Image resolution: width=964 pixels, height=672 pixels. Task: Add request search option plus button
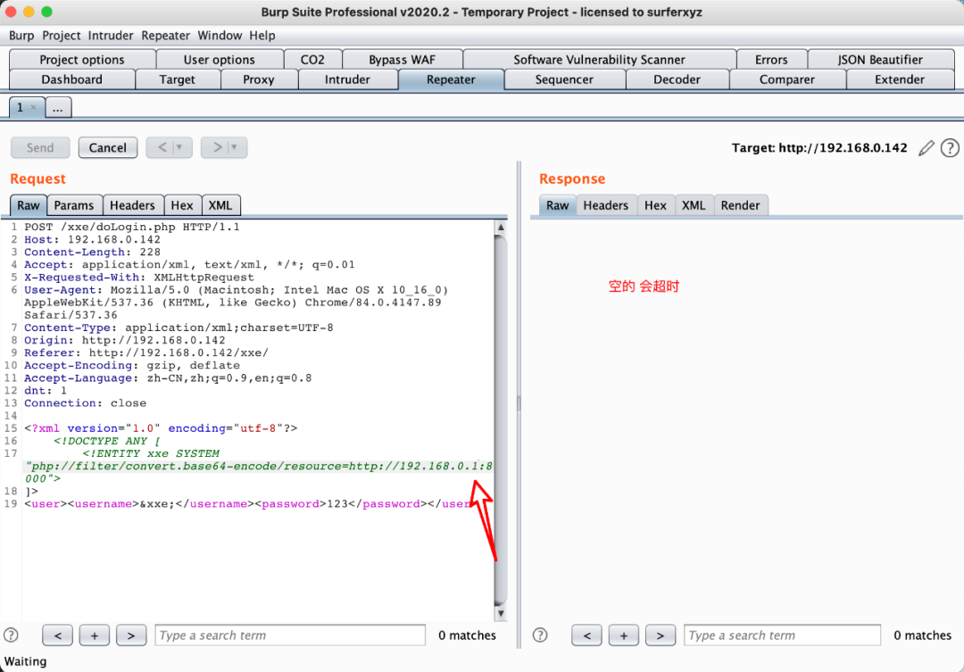pos(95,635)
